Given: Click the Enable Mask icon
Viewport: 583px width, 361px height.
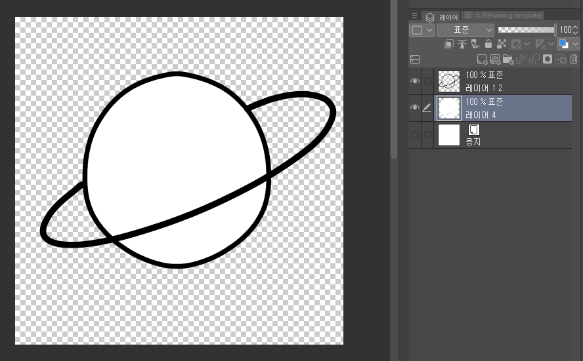Looking at the screenshot, I should (516, 45).
